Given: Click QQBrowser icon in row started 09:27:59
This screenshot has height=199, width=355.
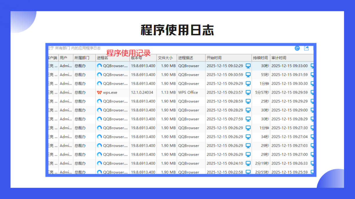Looking at the screenshot, I should point(99,119).
